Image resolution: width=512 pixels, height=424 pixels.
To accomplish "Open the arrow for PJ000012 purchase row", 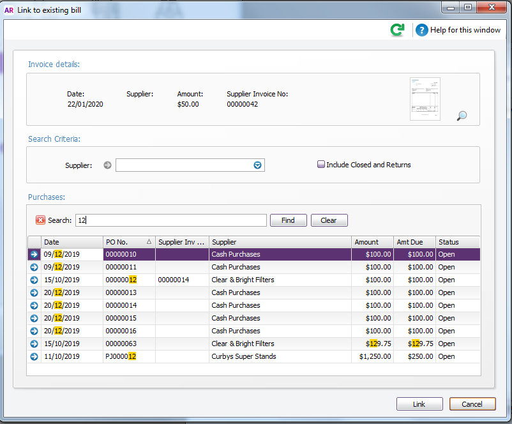I will click(x=34, y=356).
